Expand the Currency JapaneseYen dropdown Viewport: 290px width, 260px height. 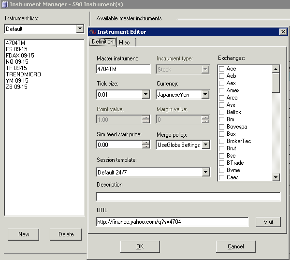click(x=205, y=94)
